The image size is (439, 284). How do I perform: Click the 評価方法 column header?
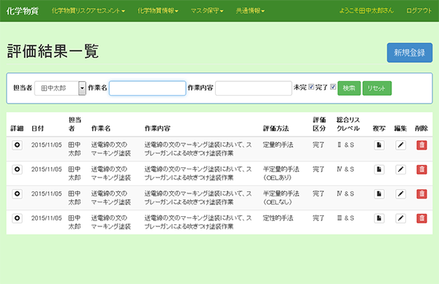coord(276,128)
